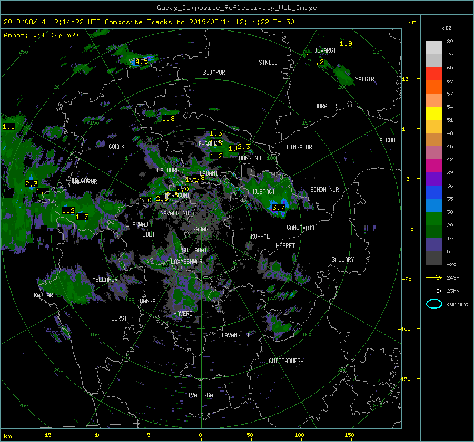Viewport: 474px width, 442px height.
Task: Click the YADGIR city label
Action: coord(364,79)
